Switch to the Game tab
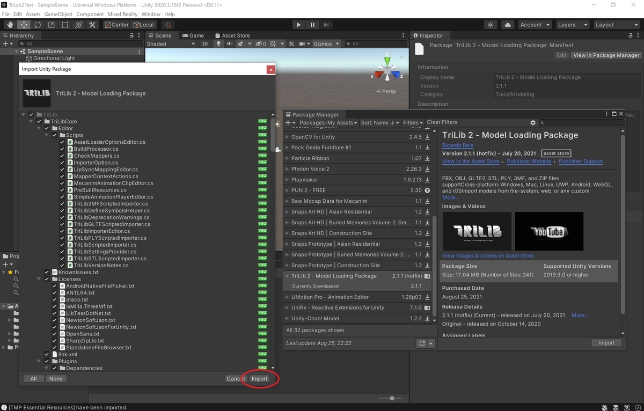The width and height of the screenshot is (644, 411). (x=192, y=35)
